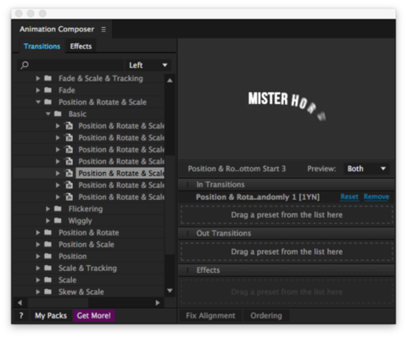Open the Left alignment dropdown
Viewport: 407px width, 338px height.
click(x=148, y=65)
